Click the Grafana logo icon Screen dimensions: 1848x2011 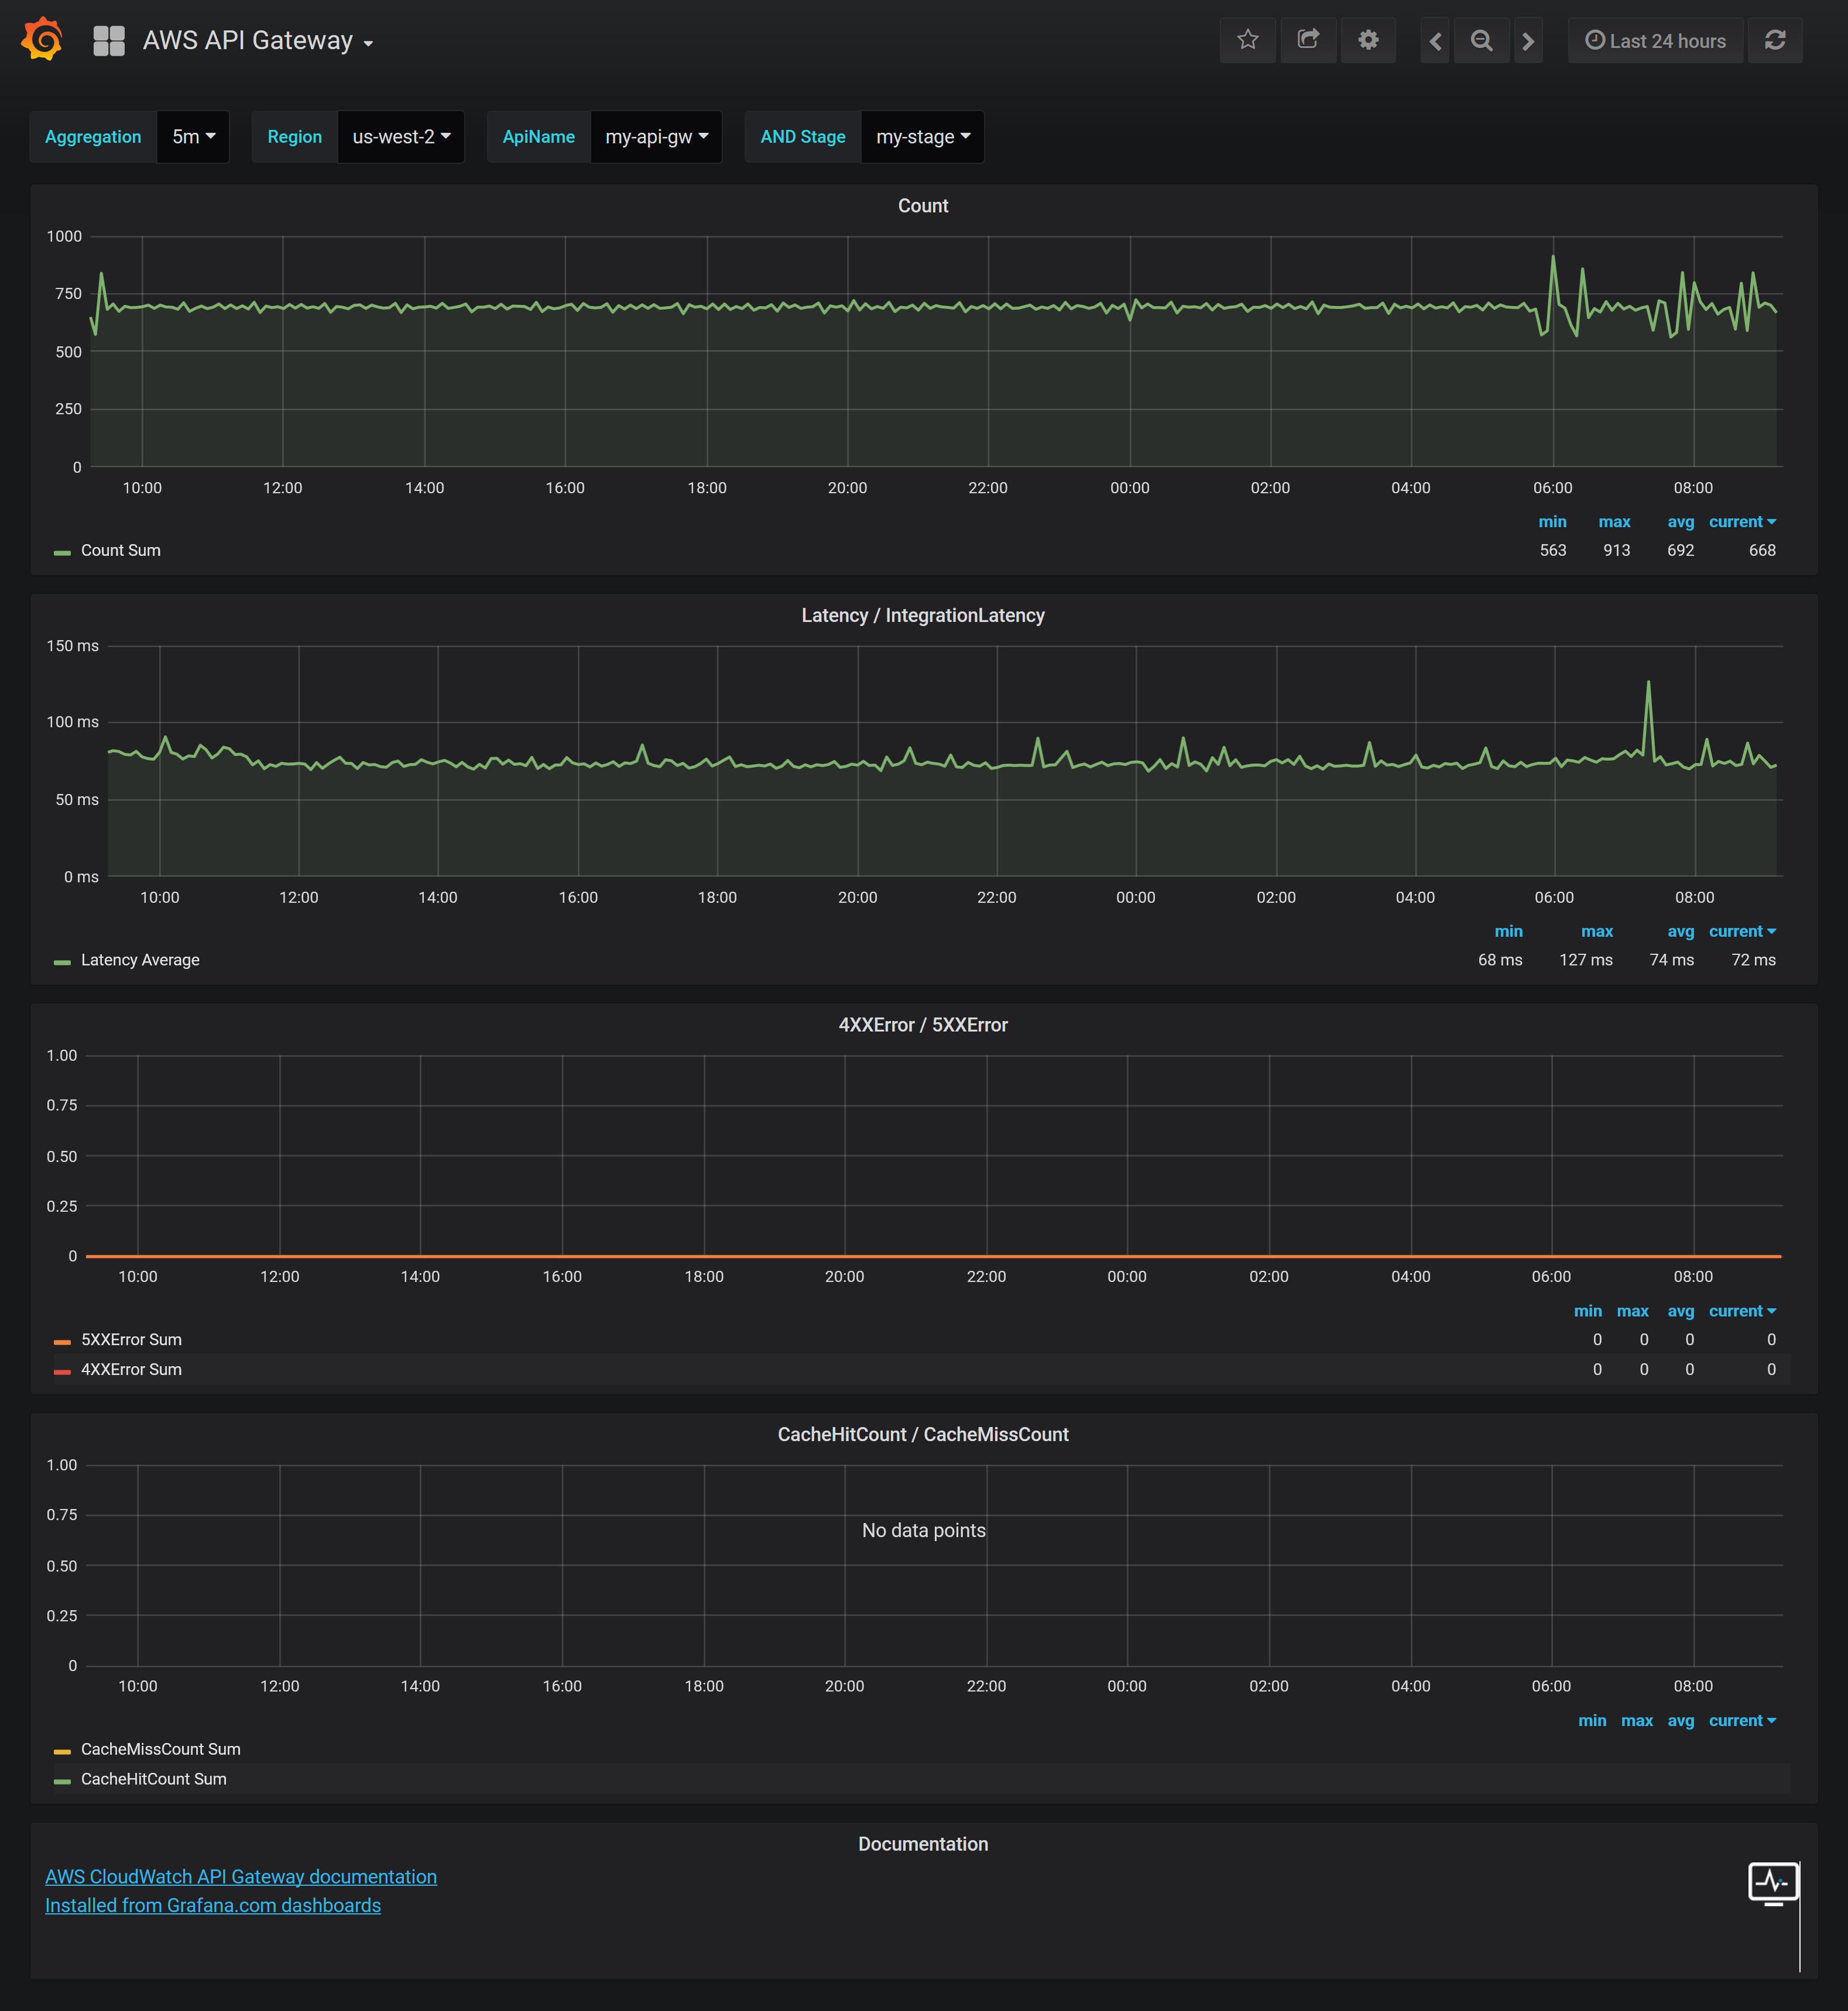tap(42, 40)
